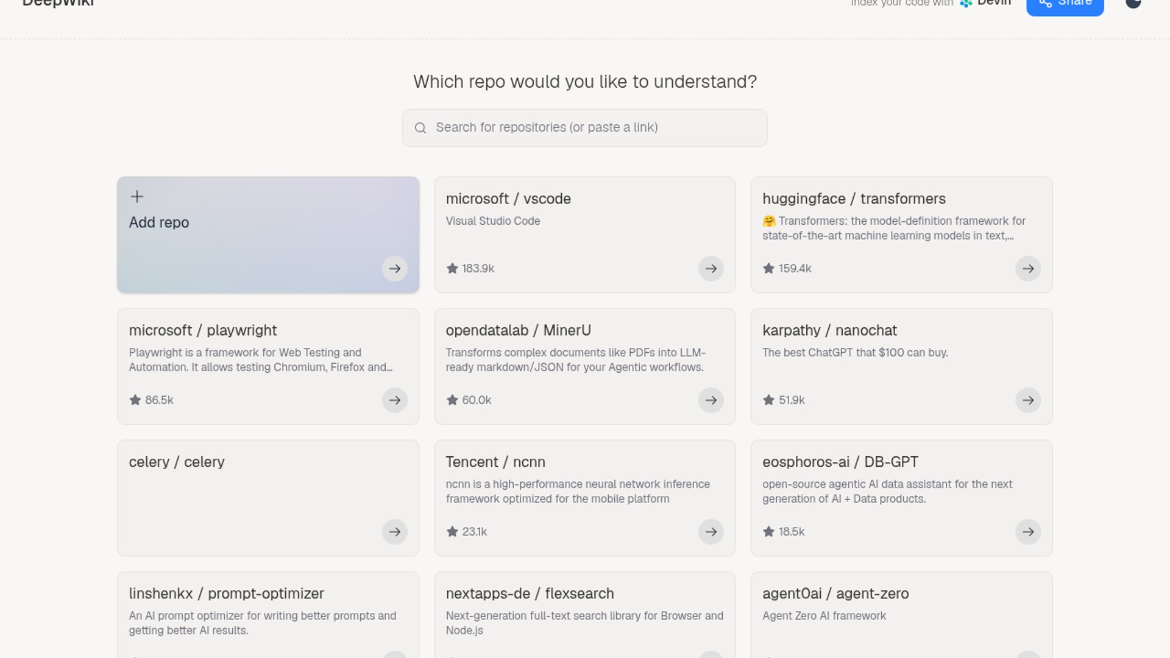Click 'The best ChatGPT that $100 can buy.'
The image size is (1170, 658).
(x=856, y=353)
